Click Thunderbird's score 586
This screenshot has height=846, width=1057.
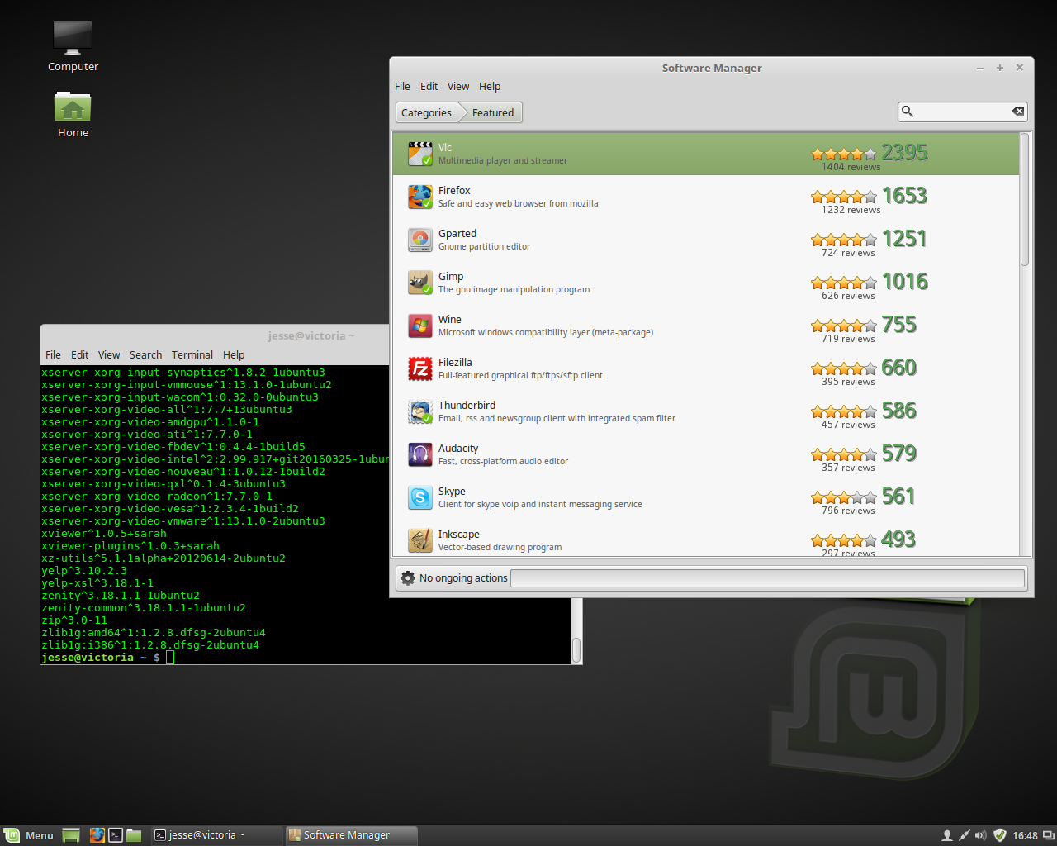click(899, 411)
